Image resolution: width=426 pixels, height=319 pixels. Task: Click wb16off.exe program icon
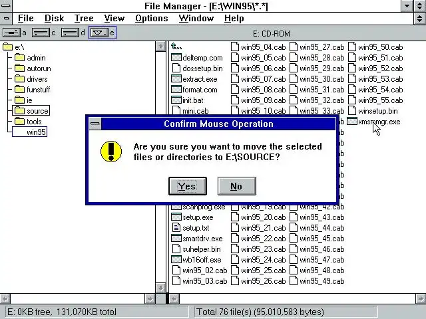click(x=176, y=260)
